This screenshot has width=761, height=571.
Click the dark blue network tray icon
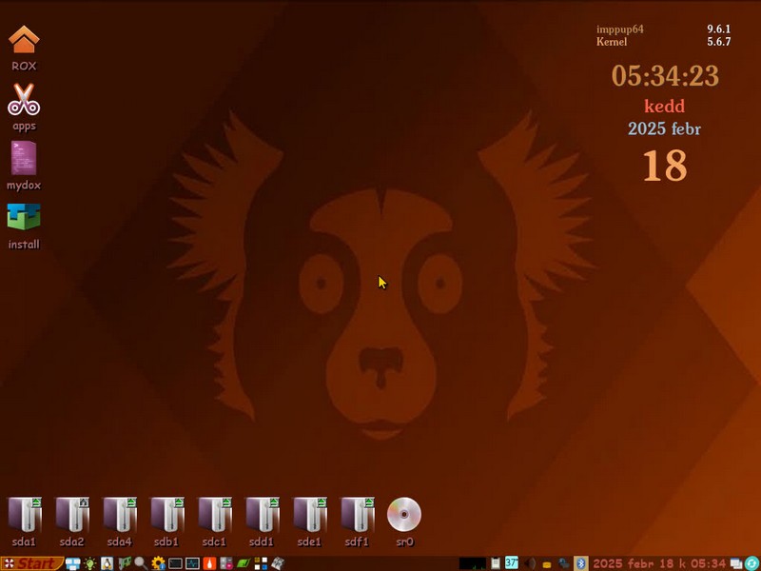tap(564, 563)
